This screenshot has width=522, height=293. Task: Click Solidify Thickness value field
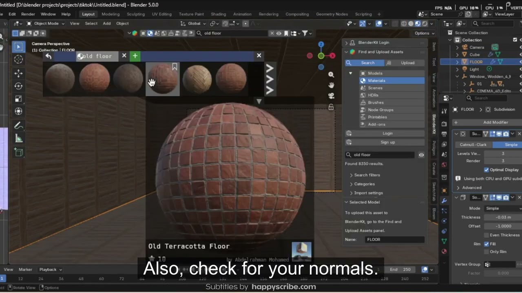click(503, 217)
